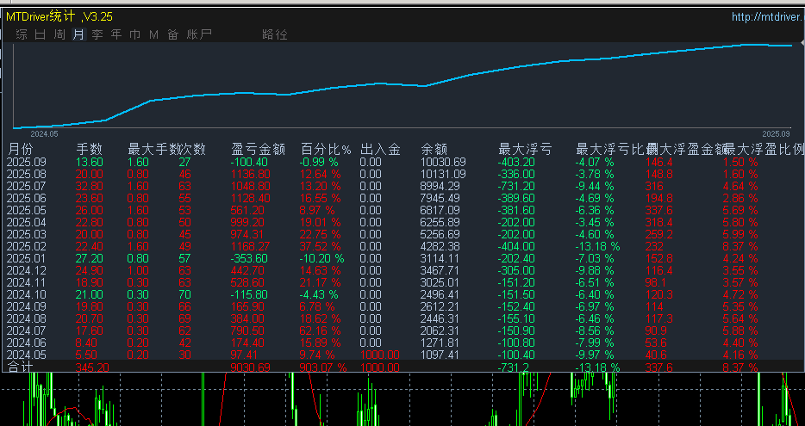This screenshot has width=805, height=426.
Task: Open the 账户 account tab
Action: click(199, 34)
